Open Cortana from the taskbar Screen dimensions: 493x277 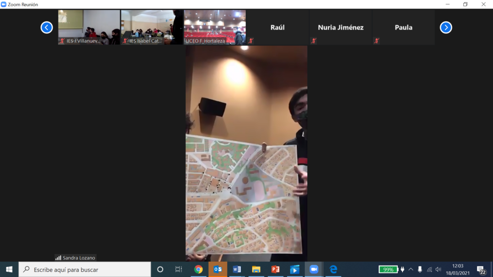160,269
